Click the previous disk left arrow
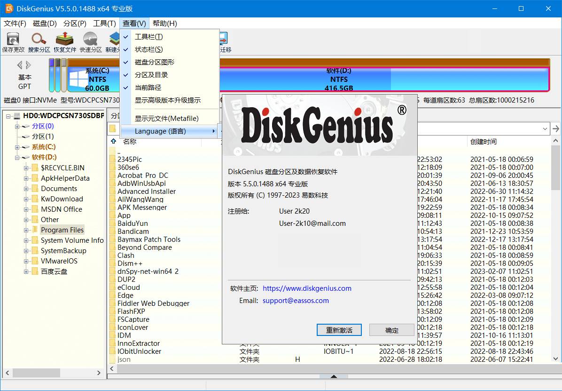This screenshot has width=562, height=391. (x=20, y=65)
